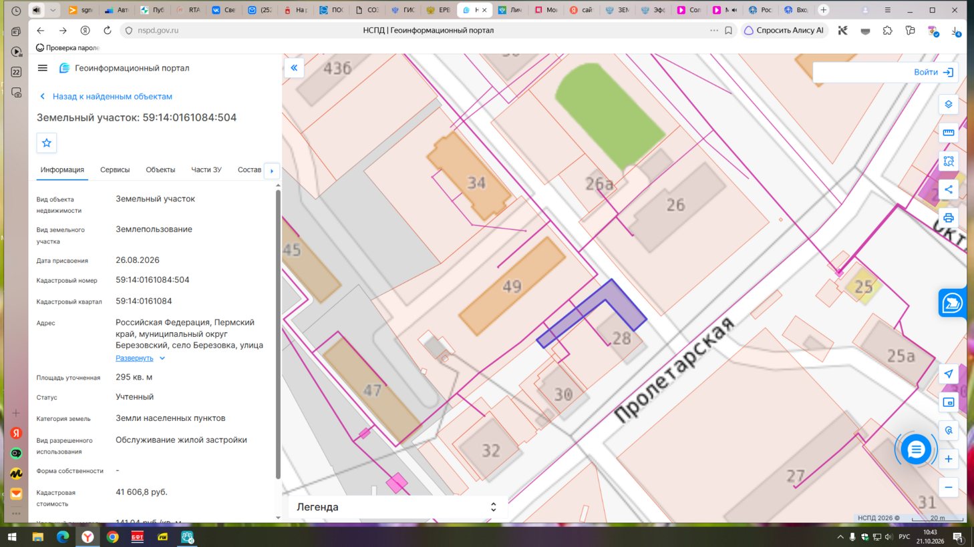The height and width of the screenshot is (547, 974).
Task: Select the ruler measurement tool
Action: (x=948, y=133)
